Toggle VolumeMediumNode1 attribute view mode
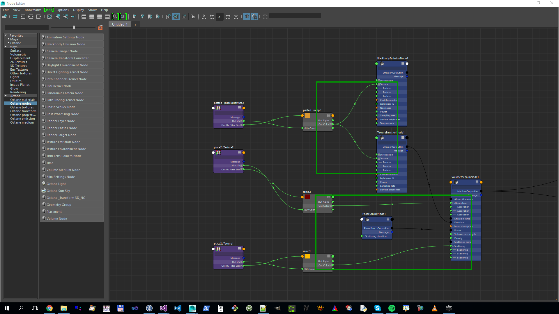 [x=477, y=182]
